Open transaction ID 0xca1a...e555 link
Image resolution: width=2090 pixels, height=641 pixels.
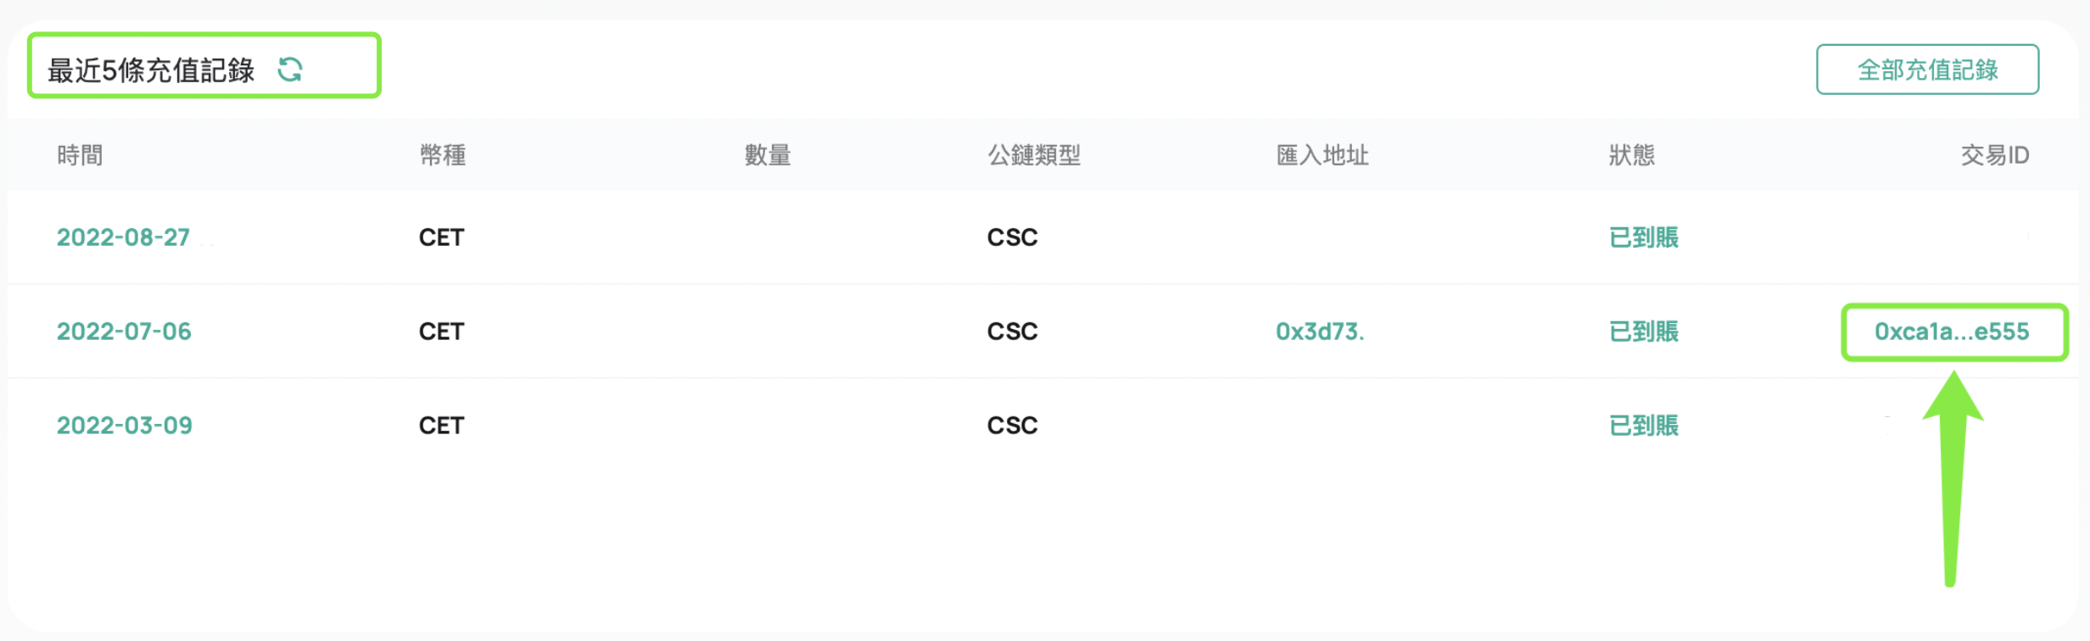coord(1952,332)
